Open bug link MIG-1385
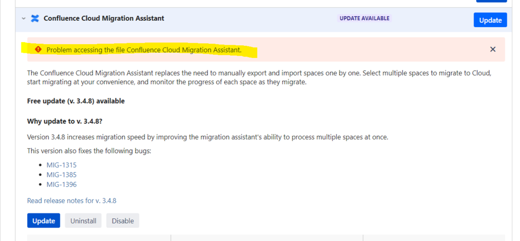Screen dimensions: 520x241 61,175
